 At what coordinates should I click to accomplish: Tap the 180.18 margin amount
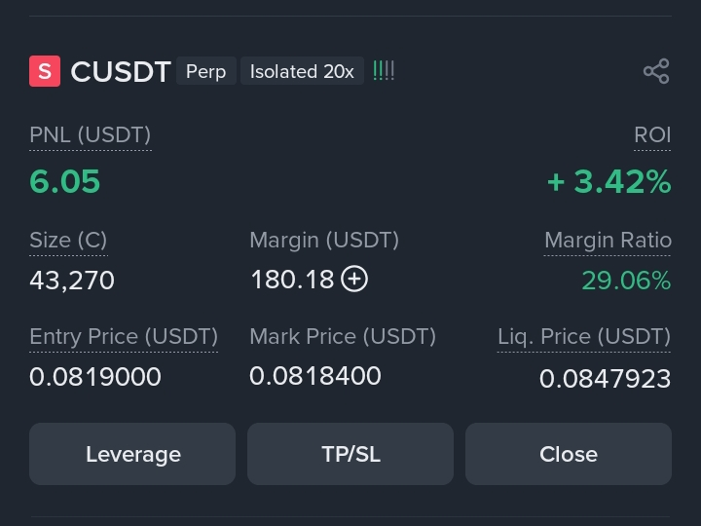(292, 280)
